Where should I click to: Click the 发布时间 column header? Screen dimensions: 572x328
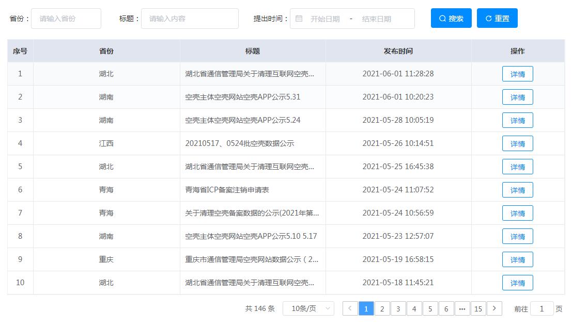pyautogui.click(x=398, y=52)
